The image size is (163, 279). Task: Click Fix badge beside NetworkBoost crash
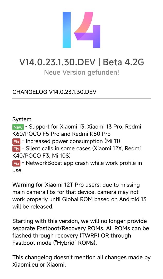coord(16,164)
